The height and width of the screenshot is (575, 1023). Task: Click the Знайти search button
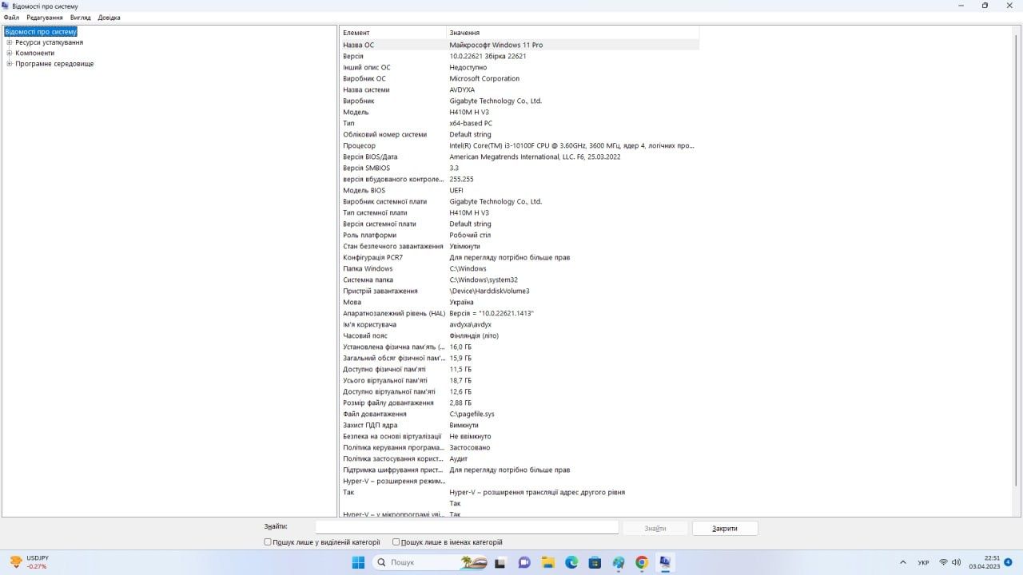(655, 528)
